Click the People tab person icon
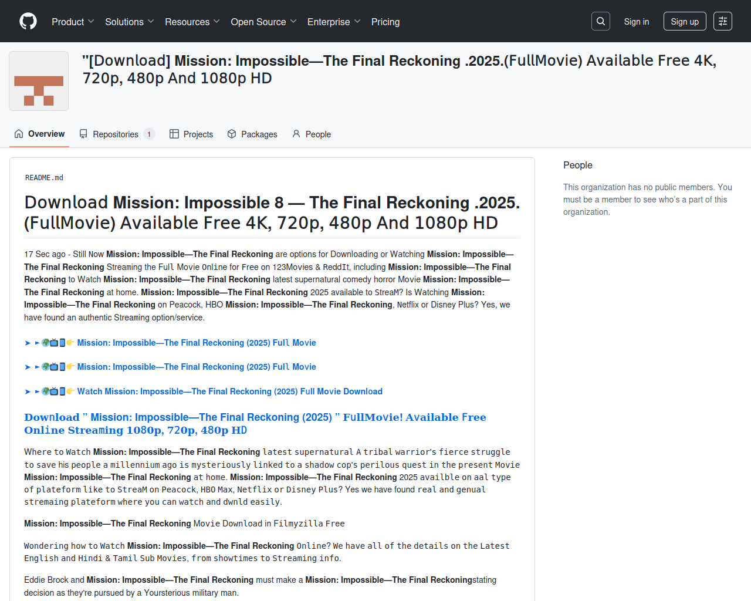 pyautogui.click(x=296, y=134)
